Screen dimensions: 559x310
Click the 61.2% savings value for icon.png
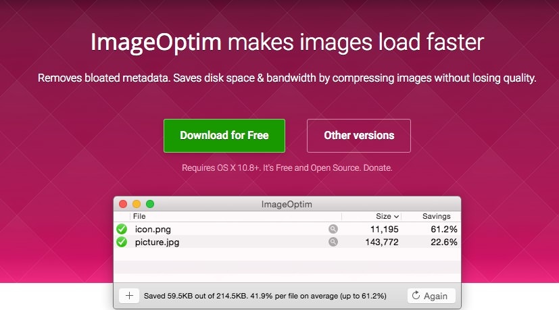(x=443, y=229)
